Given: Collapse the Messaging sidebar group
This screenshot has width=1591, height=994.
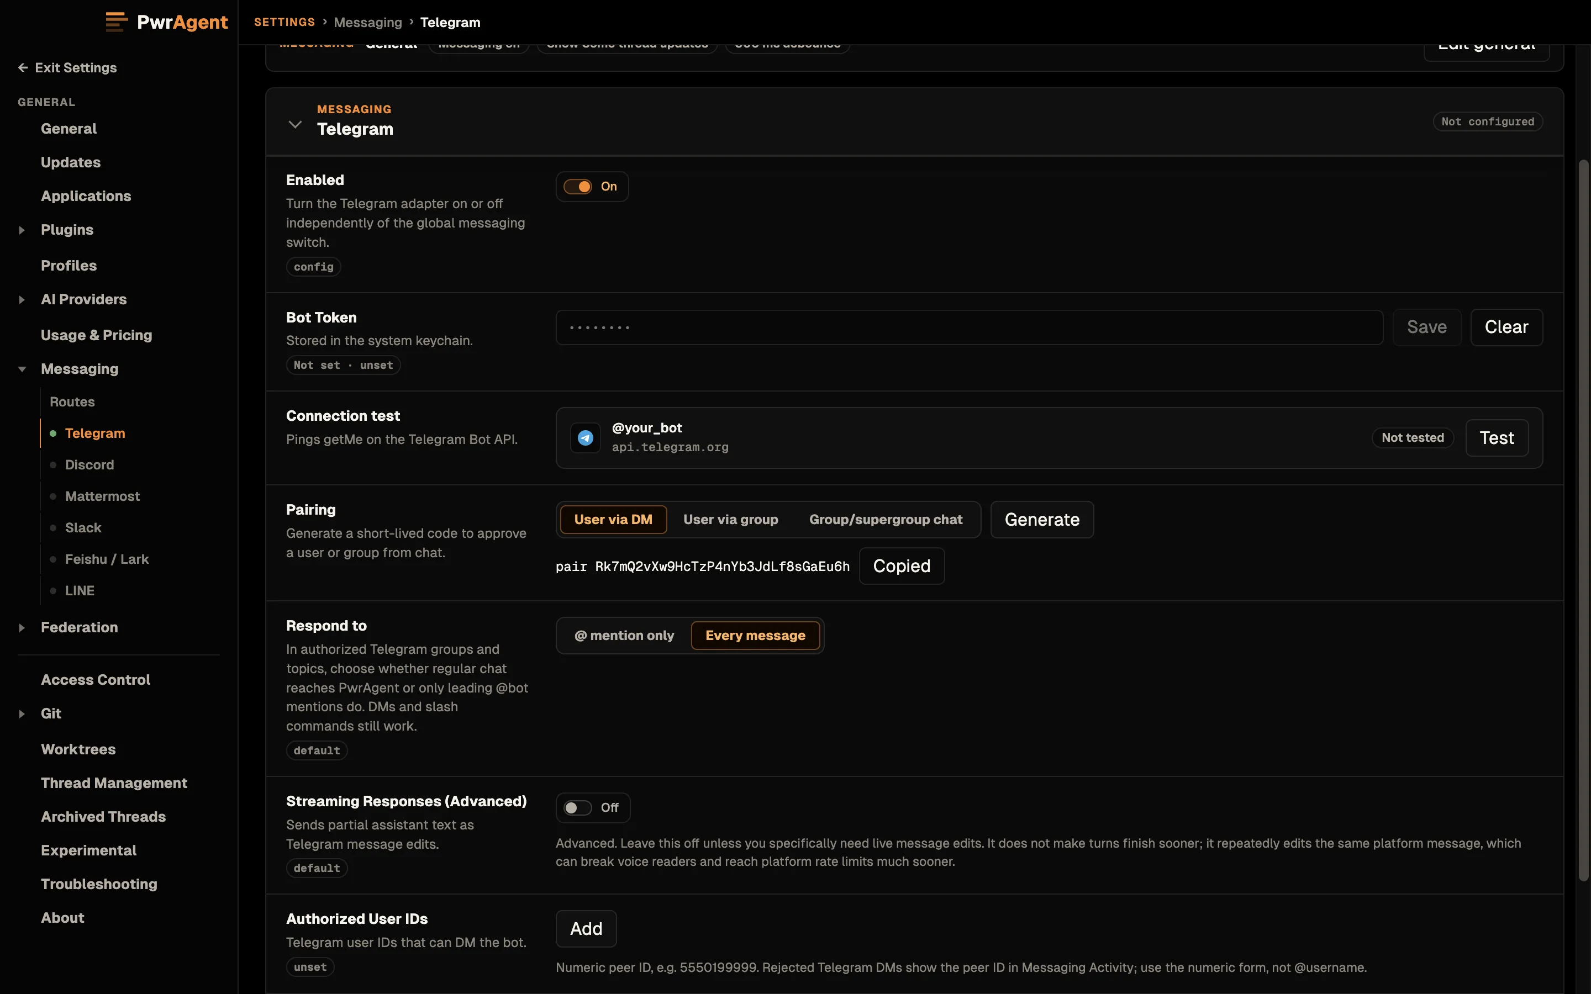Looking at the screenshot, I should pyautogui.click(x=22, y=369).
